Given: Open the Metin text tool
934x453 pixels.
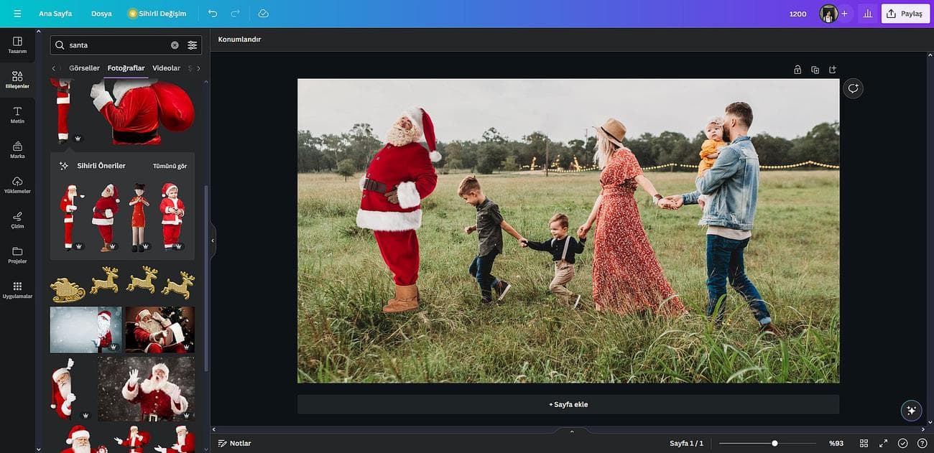Looking at the screenshot, I should (17, 115).
